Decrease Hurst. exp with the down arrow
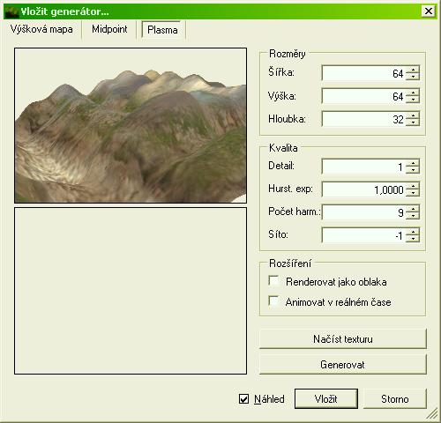Image resolution: width=441 pixels, height=423 pixels. pos(413,193)
